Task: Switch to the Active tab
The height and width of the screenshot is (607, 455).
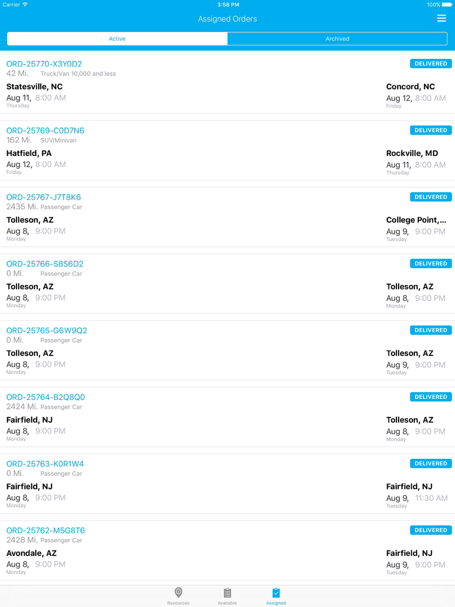Action: (117, 39)
